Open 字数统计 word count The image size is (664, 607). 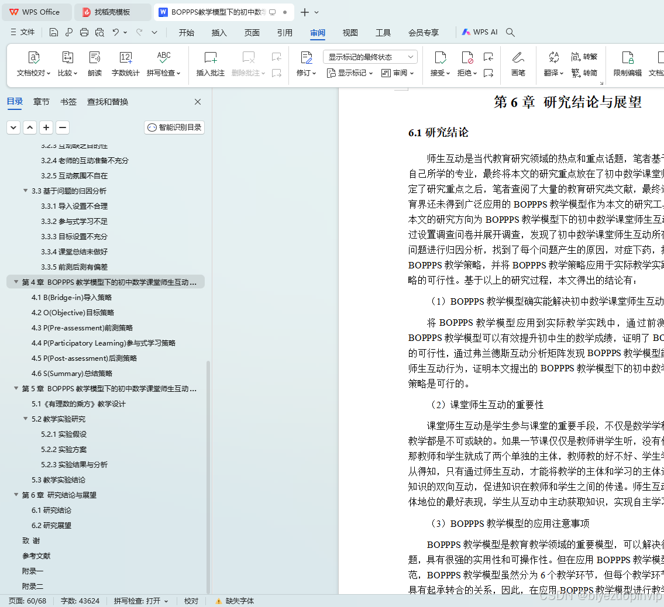pos(125,64)
